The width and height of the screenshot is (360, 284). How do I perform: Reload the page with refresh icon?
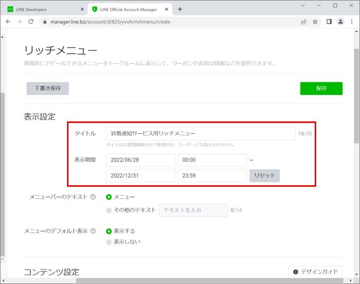(31, 22)
